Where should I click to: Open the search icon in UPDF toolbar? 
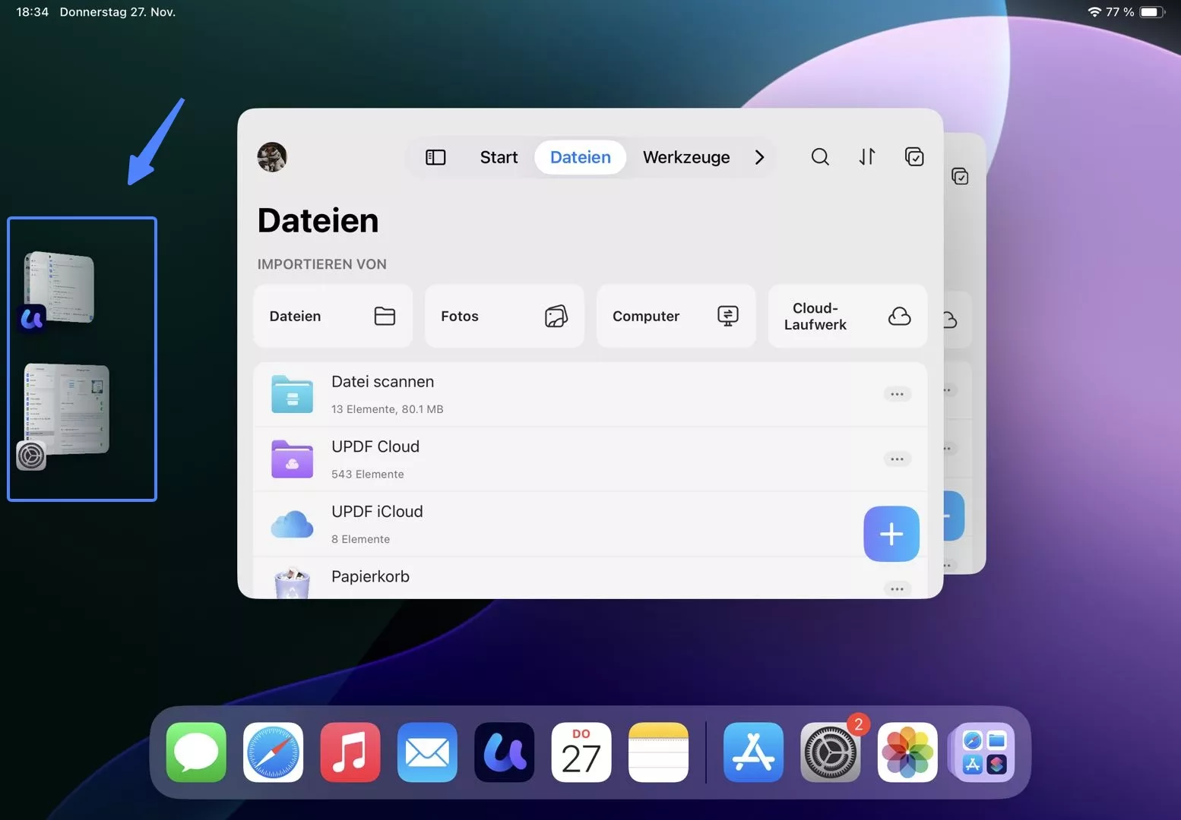coord(820,157)
